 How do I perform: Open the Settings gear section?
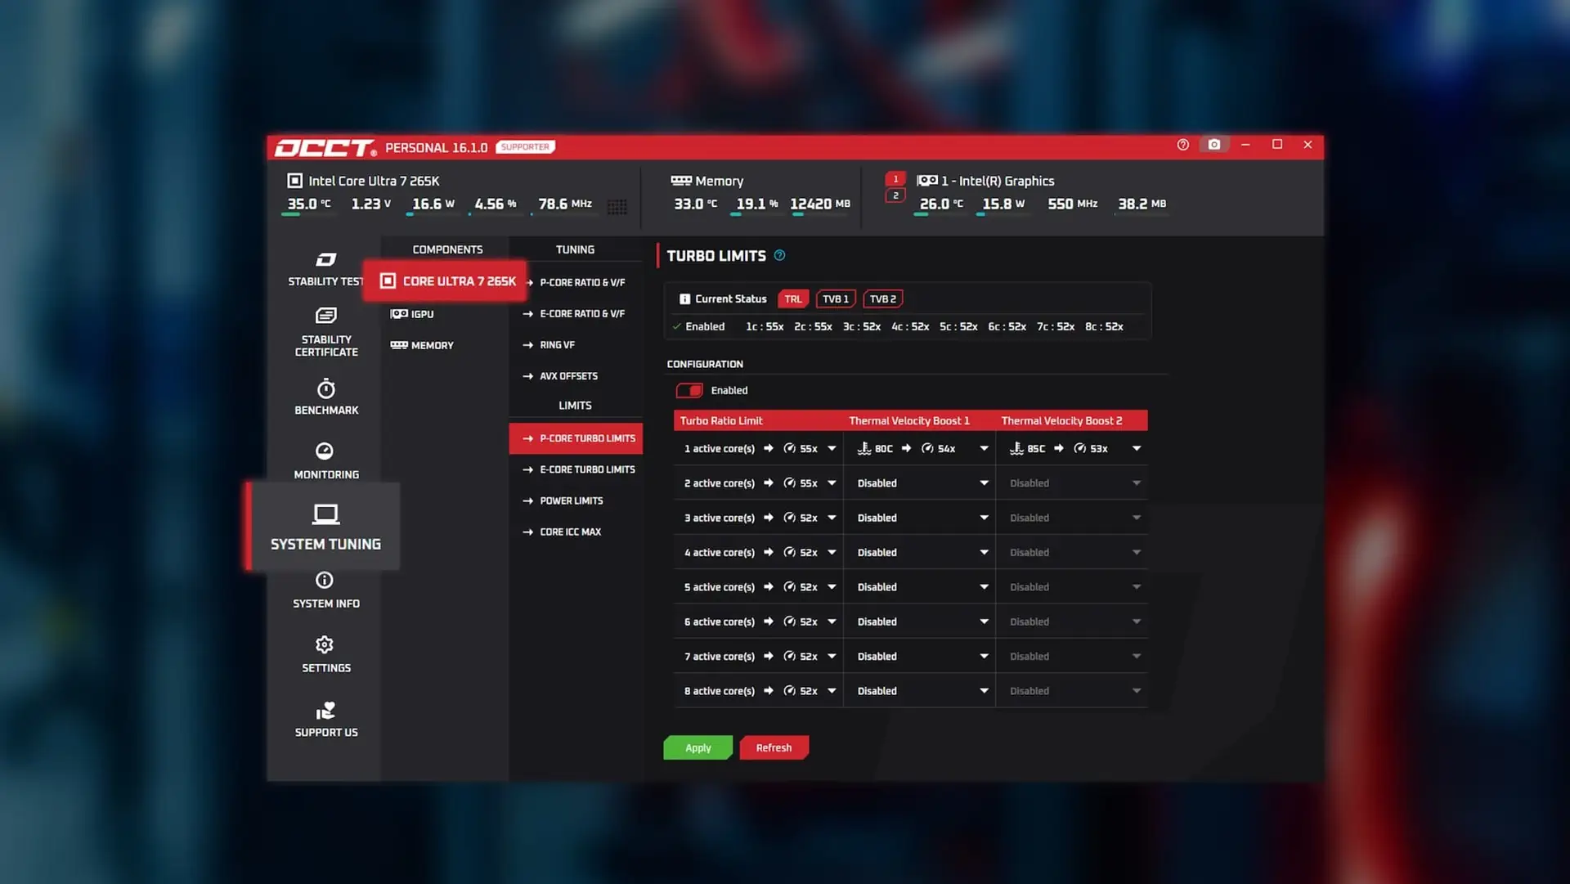pos(325,655)
